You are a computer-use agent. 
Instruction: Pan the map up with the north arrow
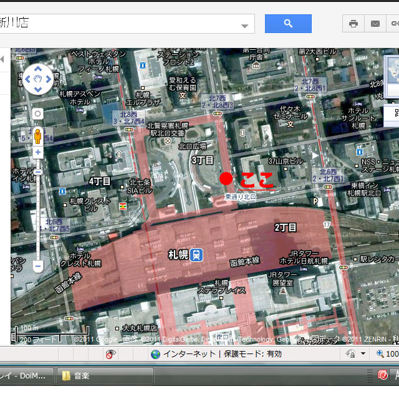tap(38, 69)
